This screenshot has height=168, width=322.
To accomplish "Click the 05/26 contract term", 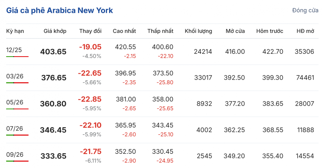I will click(15, 102).
